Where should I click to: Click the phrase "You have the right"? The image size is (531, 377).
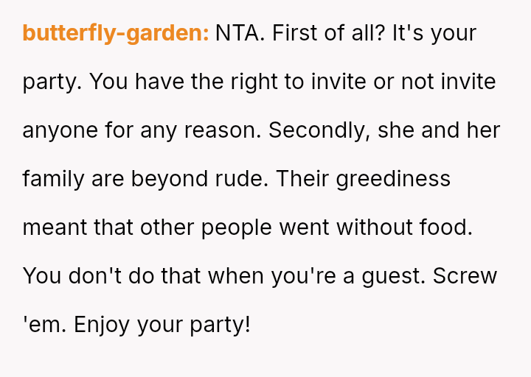170,82
